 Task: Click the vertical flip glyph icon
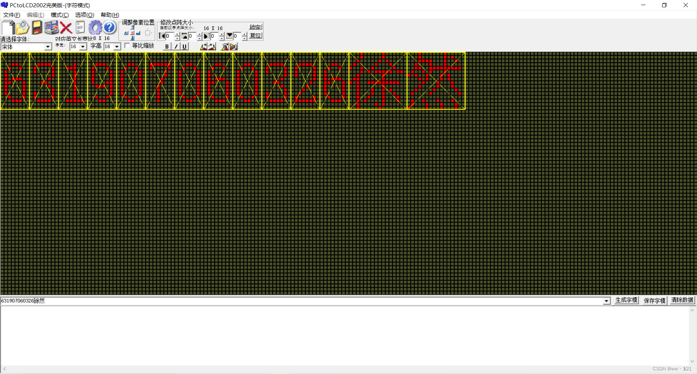(x=233, y=46)
